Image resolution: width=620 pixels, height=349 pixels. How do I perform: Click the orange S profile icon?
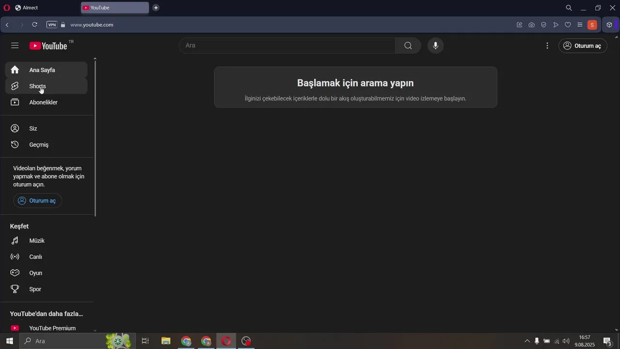coord(592,25)
